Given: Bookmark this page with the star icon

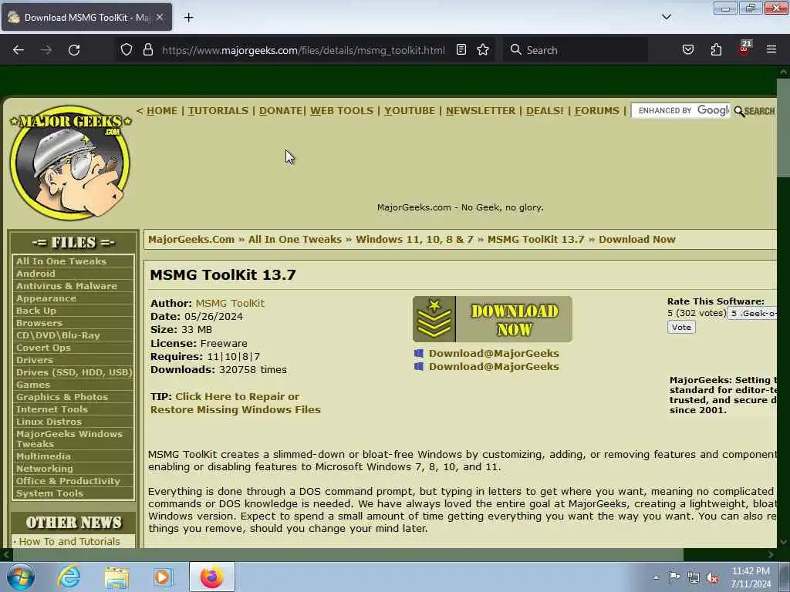Looking at the screenshot, I should tap(483, 49).
